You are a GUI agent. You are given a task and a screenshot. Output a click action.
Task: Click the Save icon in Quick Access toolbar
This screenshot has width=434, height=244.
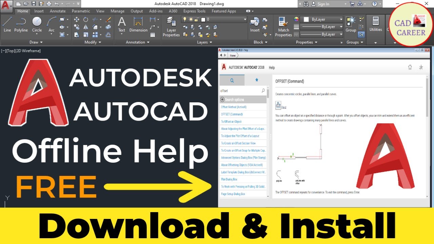point(33,4)
